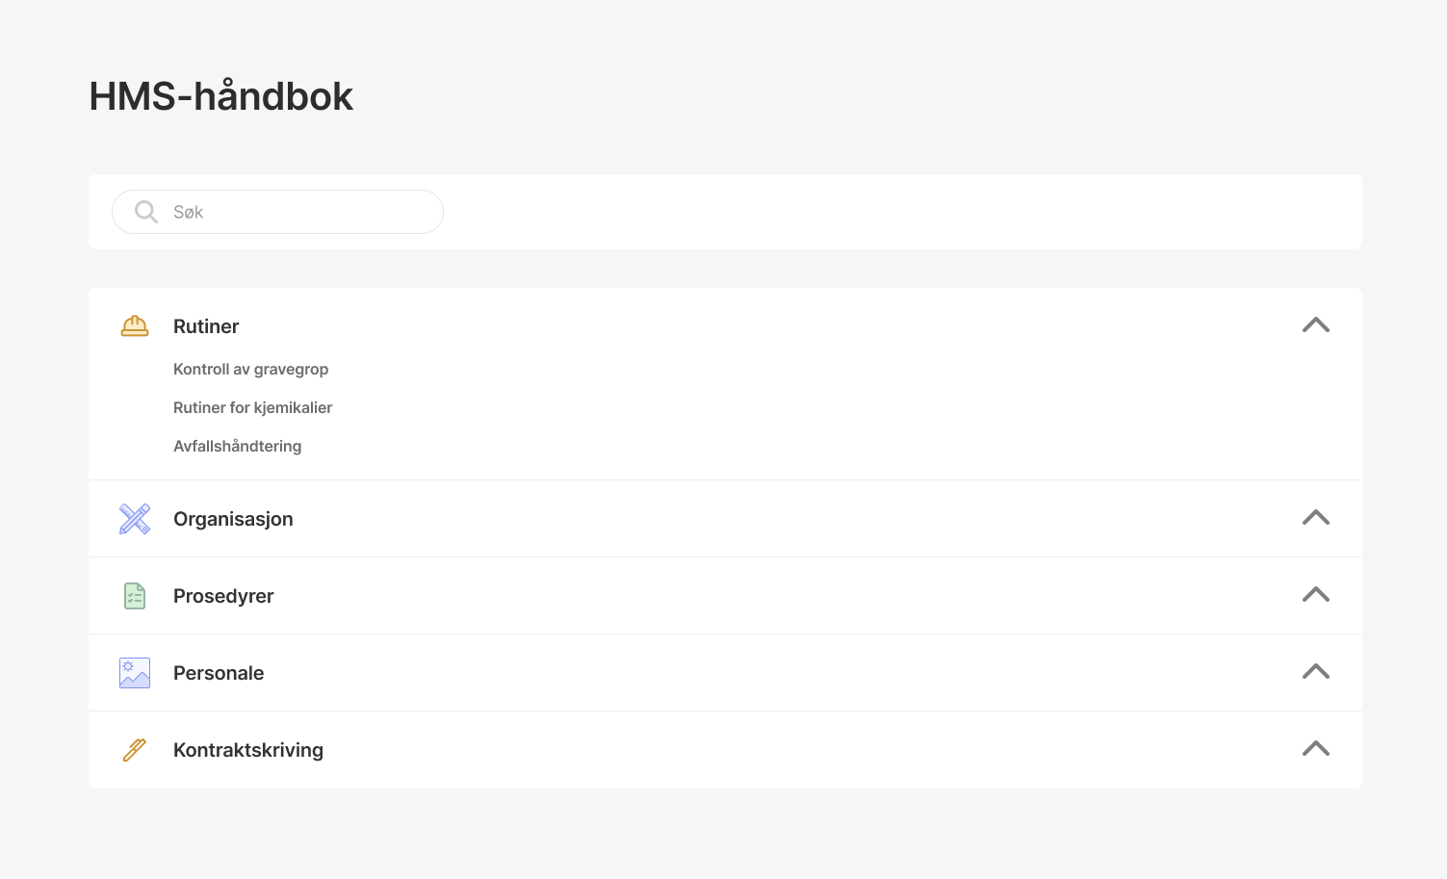Click the picture icon next to Personale
Image resolution: width=1447 pixels, height=879 pixels.
point(135,673)
